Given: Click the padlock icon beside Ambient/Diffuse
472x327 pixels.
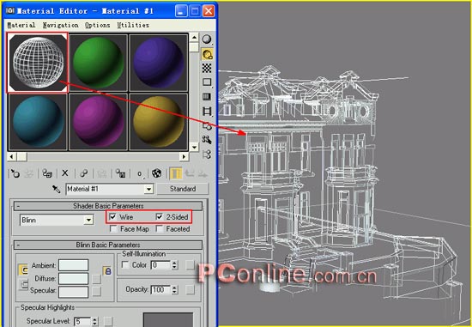Looking at the screenshot, I should [107, 271].
